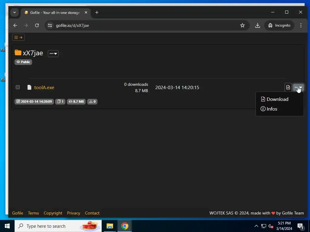Open the tab search dropdown arrow
The height and width of the screenshot is (232, 310).
tap(15, 12)
